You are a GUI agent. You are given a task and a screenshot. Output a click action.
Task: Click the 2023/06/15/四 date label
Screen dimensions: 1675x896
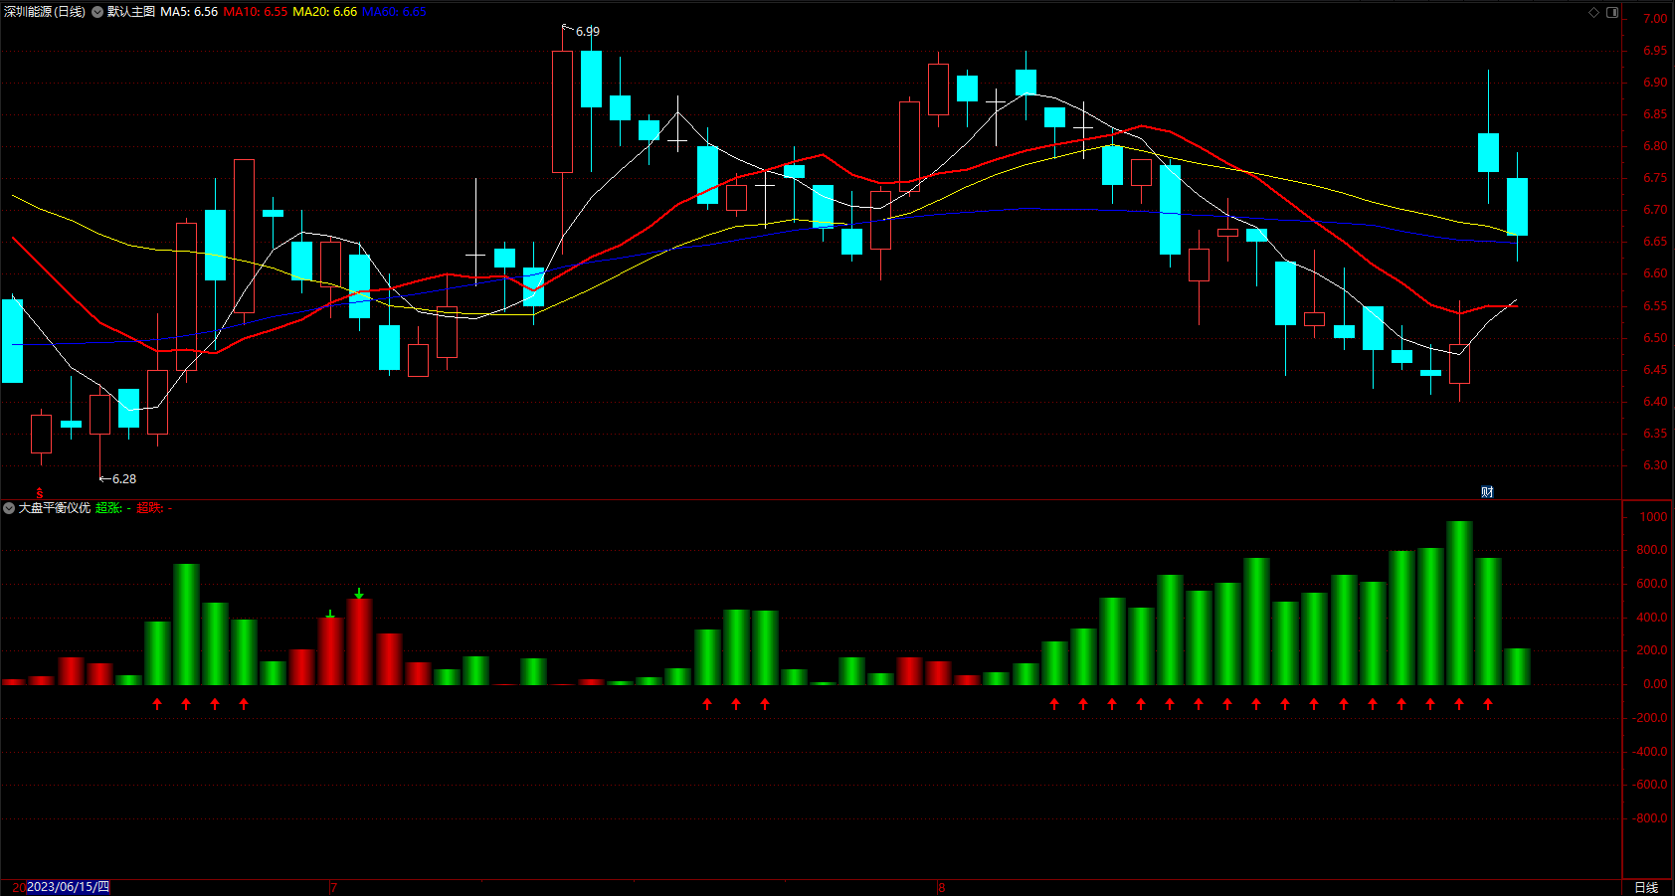(x=68, y=887)
